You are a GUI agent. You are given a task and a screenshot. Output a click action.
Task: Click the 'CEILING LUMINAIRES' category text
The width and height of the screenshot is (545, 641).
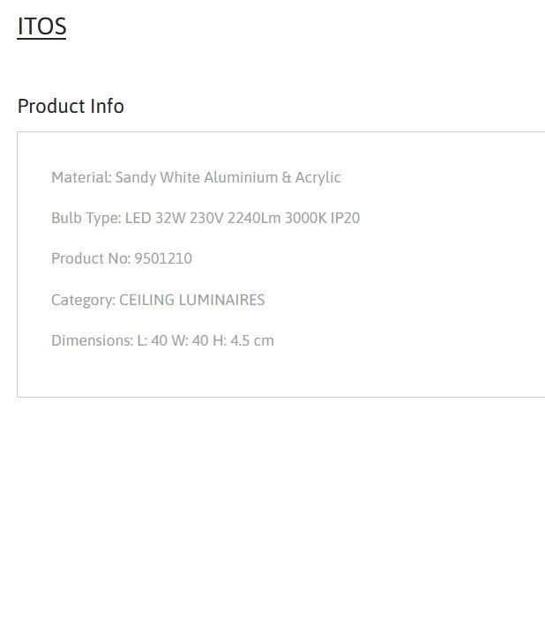191,300
